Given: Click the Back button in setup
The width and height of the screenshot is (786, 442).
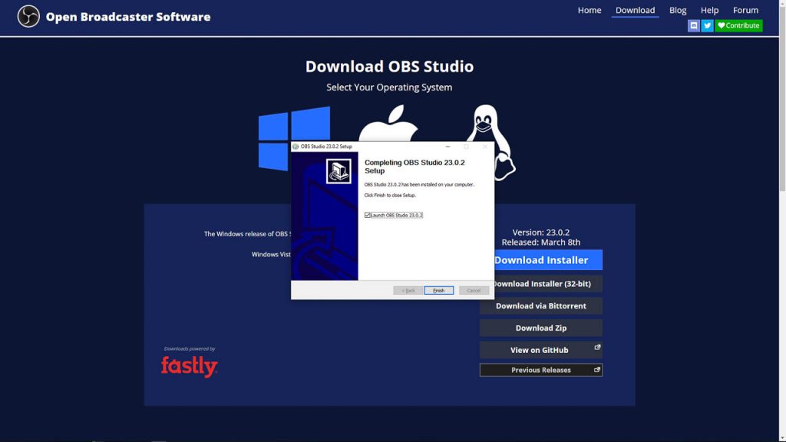Looking at the screenshot, I should tap(408, 291).
